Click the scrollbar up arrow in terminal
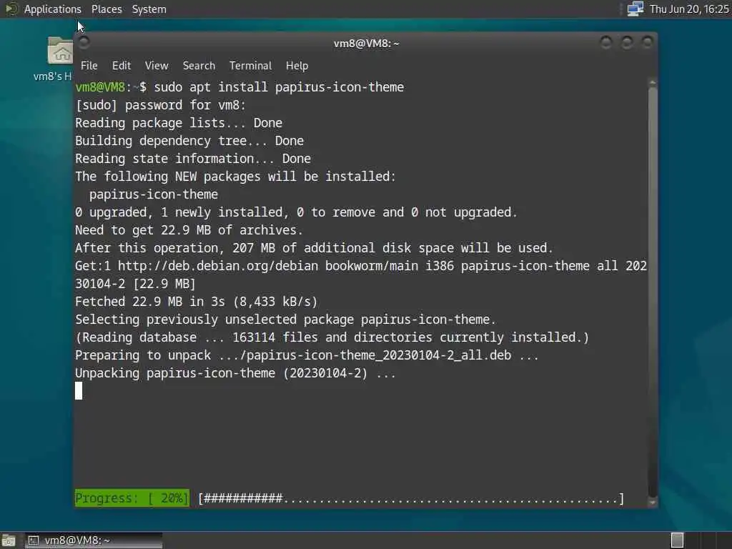Viewport: 732px width, 549px height. pos(653,83)
